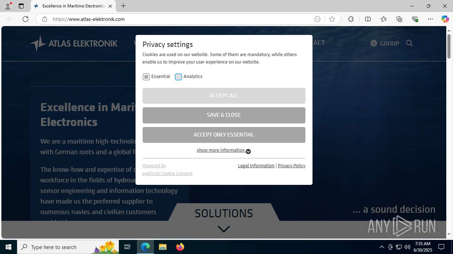Viewport: 453px width, 254px height.
Task: Open the browser profile icon
Action: pyautogui.click(x=8, y=6)
